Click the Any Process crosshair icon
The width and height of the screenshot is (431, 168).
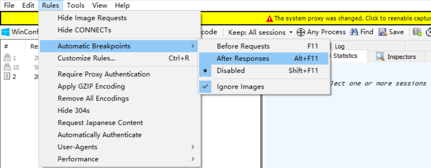(301, 32)
